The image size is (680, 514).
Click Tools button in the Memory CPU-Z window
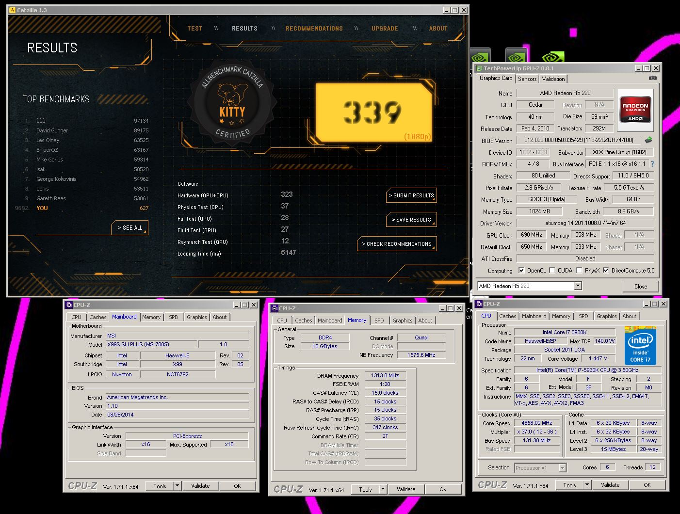coord(365,489)
